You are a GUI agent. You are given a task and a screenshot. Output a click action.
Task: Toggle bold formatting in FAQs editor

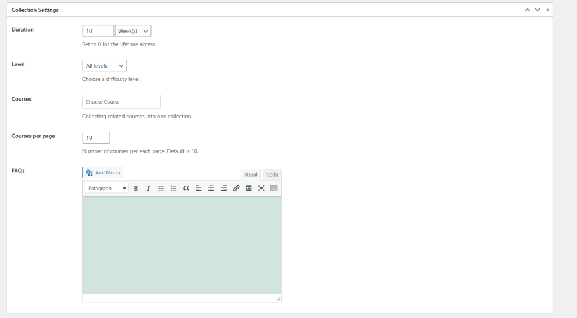(136, 188)
